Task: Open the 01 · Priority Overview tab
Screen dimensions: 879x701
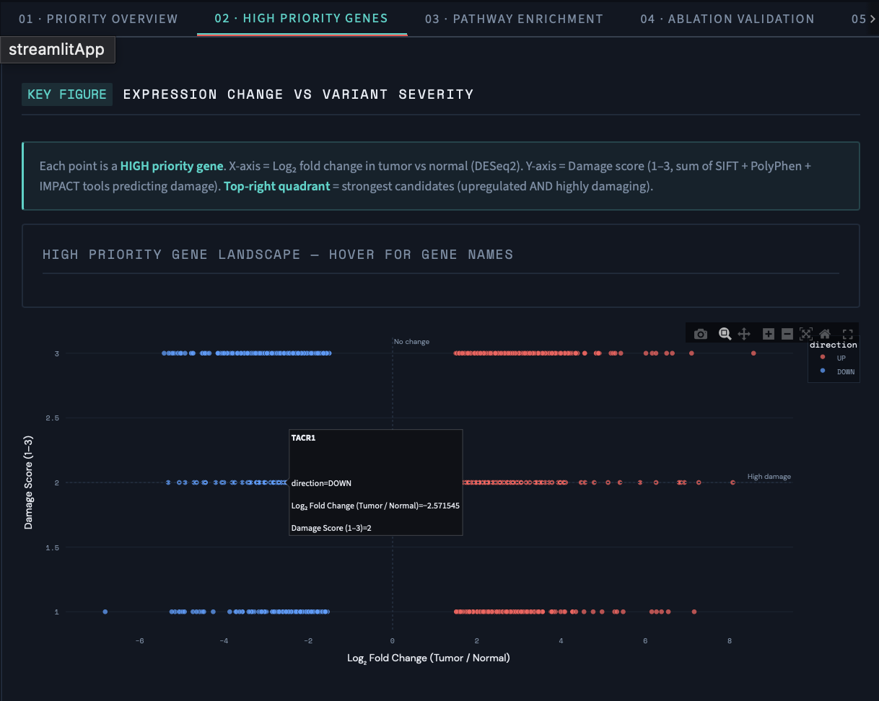Action: [x=98, y=19]
